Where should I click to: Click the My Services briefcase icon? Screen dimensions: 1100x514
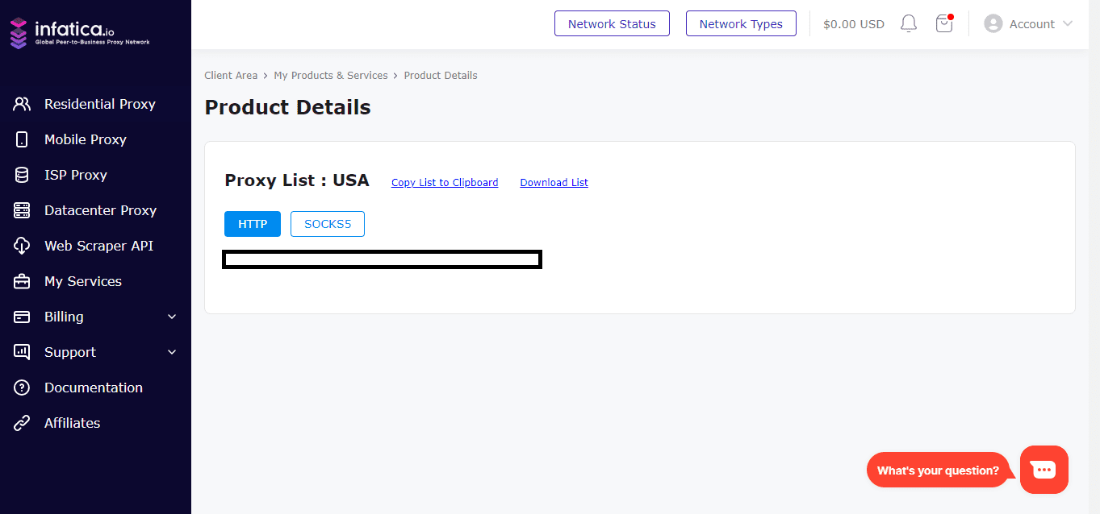(22, 281)
